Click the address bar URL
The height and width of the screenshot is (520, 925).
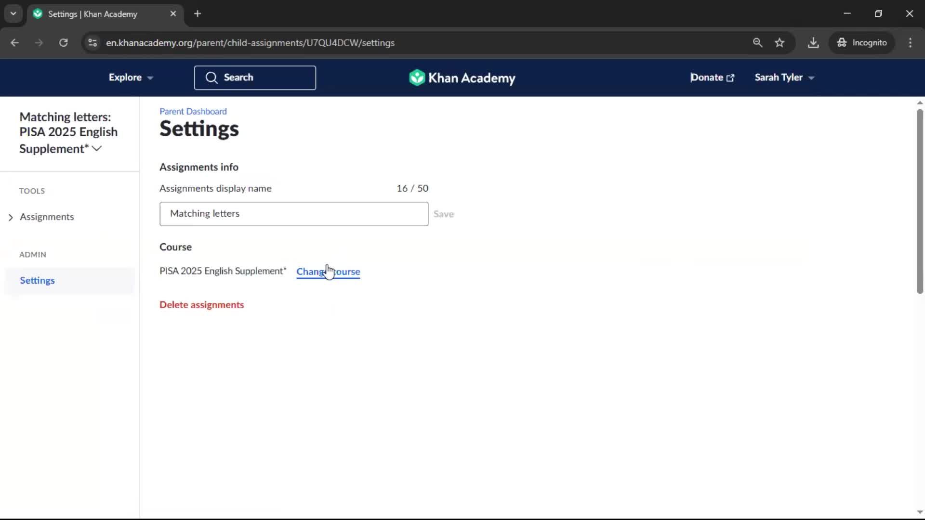pos(250,43)
